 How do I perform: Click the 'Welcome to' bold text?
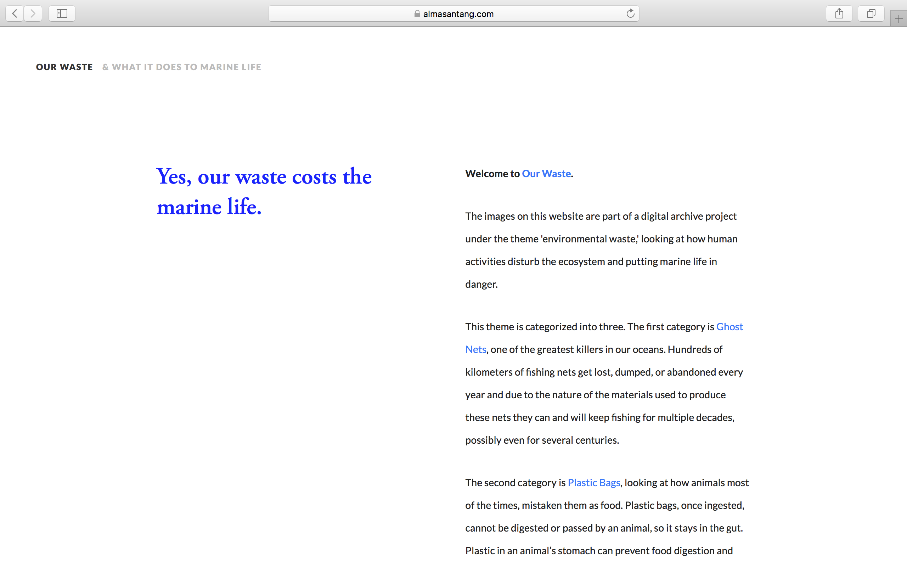tap(492, 174)
